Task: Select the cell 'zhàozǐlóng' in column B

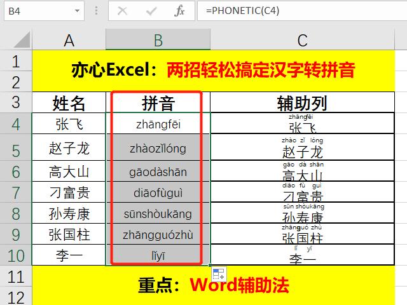Action: pyautogui.click(x=158, y=147)
